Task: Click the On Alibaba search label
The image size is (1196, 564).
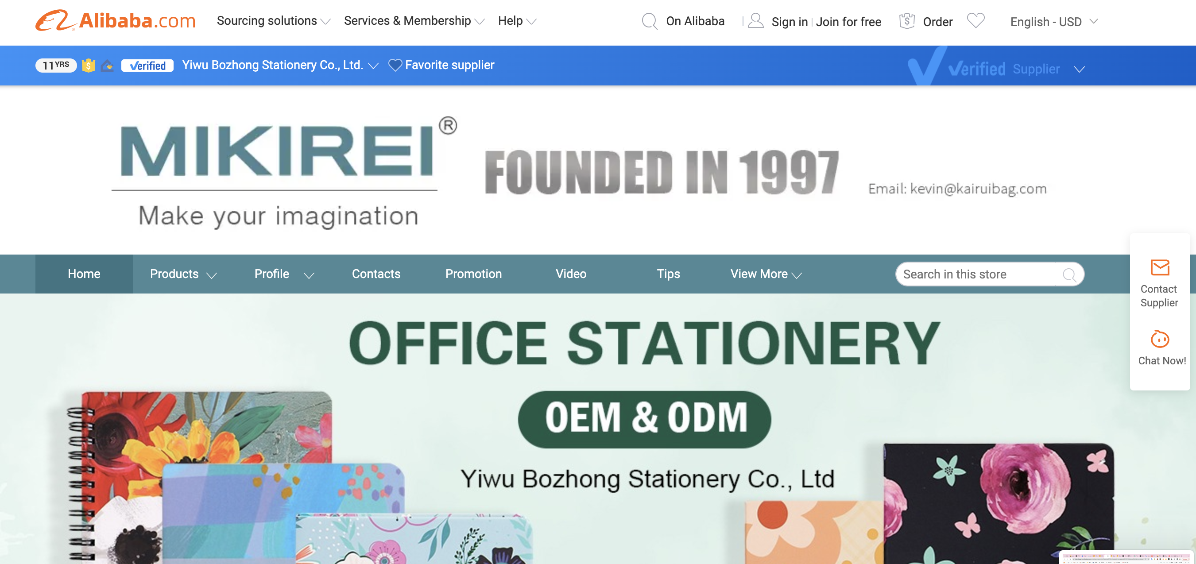Action: tap(695, 21)
